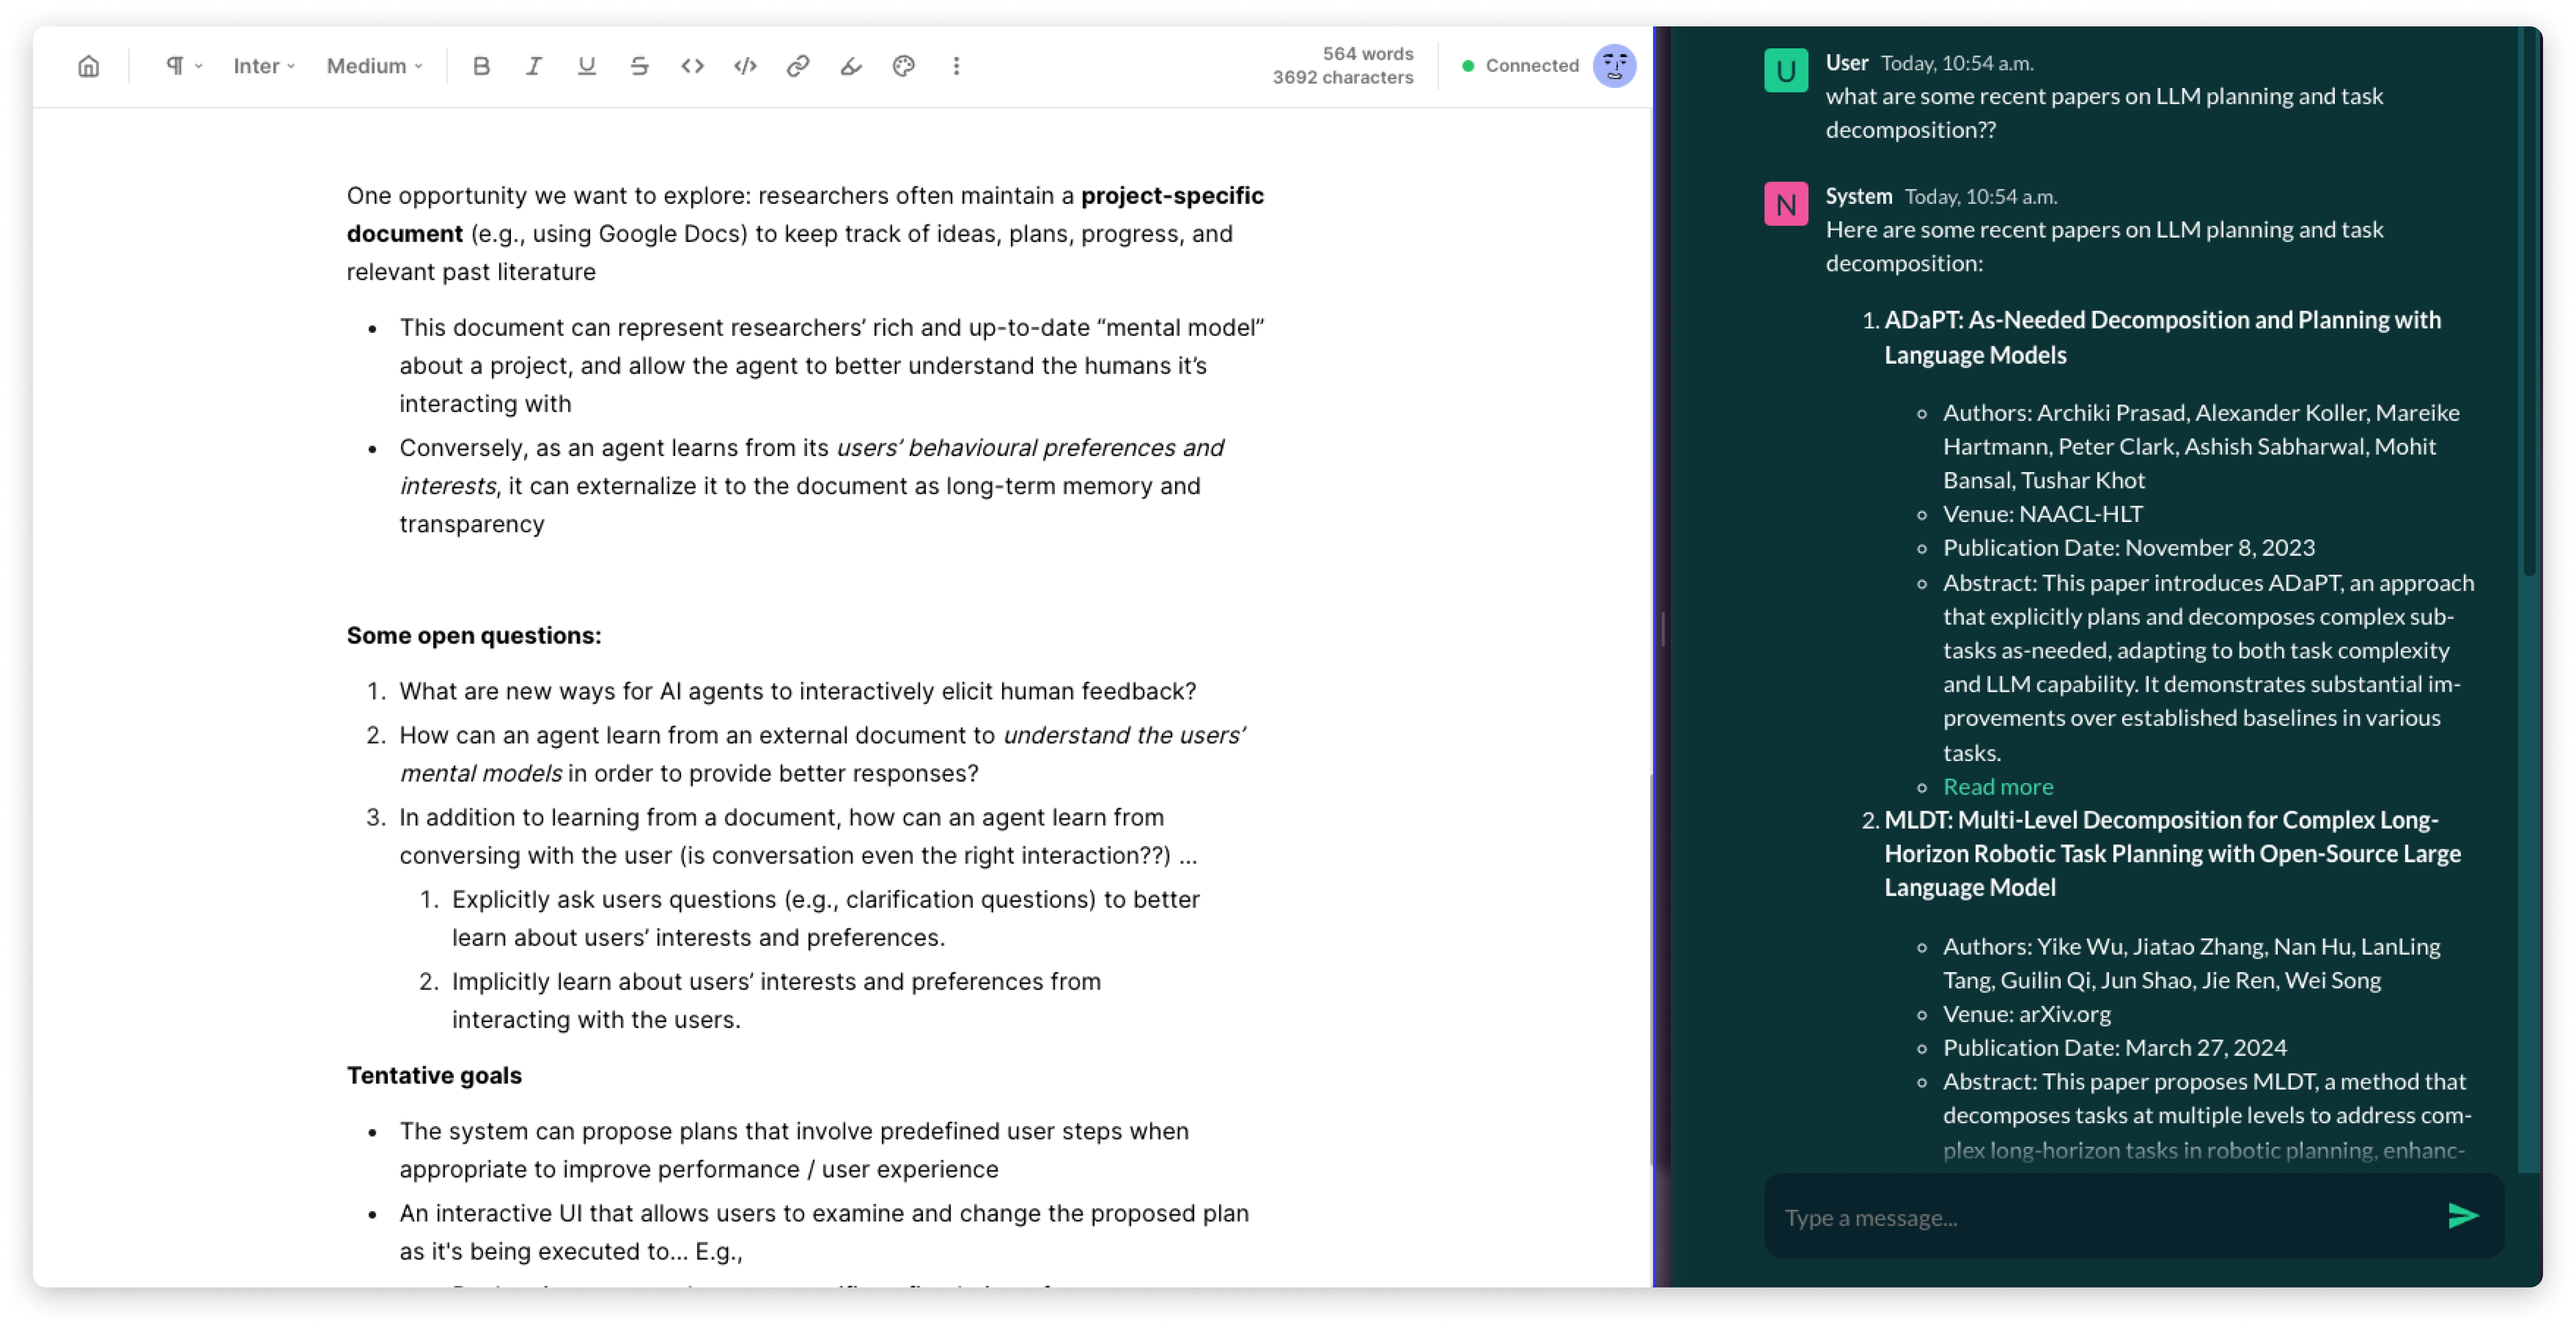Click the user avatar icon
Screen dimensions: 2576x1327
(x=1614, y=66)
